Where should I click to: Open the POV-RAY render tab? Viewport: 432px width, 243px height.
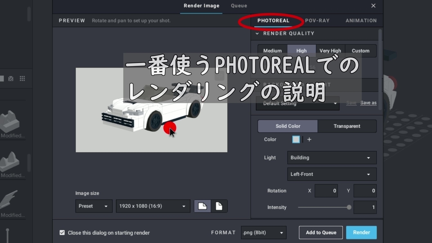(317, 21)
